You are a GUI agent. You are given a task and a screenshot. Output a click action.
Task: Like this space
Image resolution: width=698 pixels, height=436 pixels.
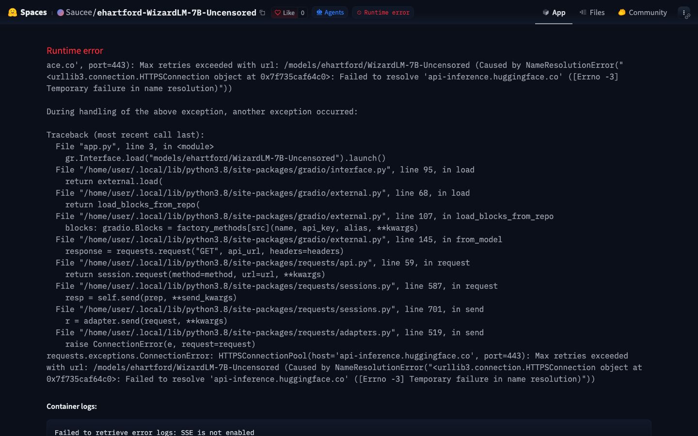tap(285, 13)
